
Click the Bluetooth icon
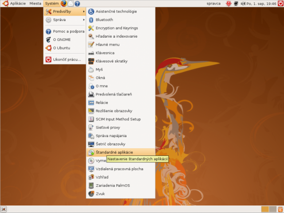[91, 20]
